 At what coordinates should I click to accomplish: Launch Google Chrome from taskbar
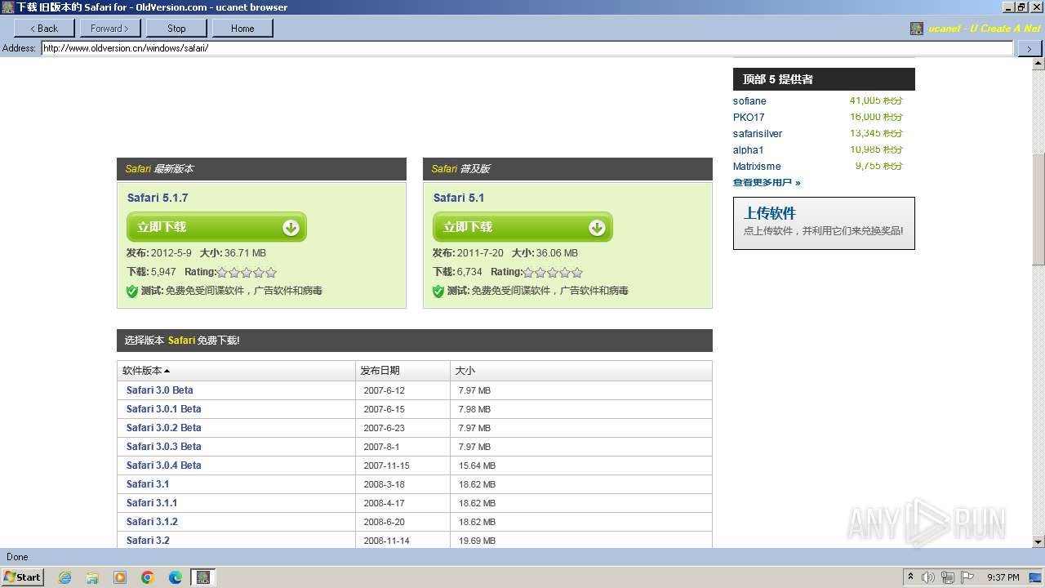(x=148, y=577)
